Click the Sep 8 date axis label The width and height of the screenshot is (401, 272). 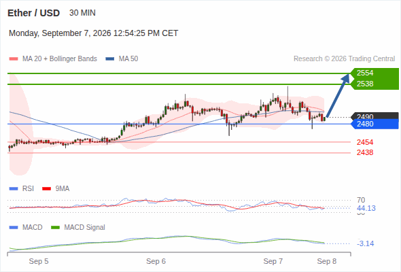click(x=327, y=261)
